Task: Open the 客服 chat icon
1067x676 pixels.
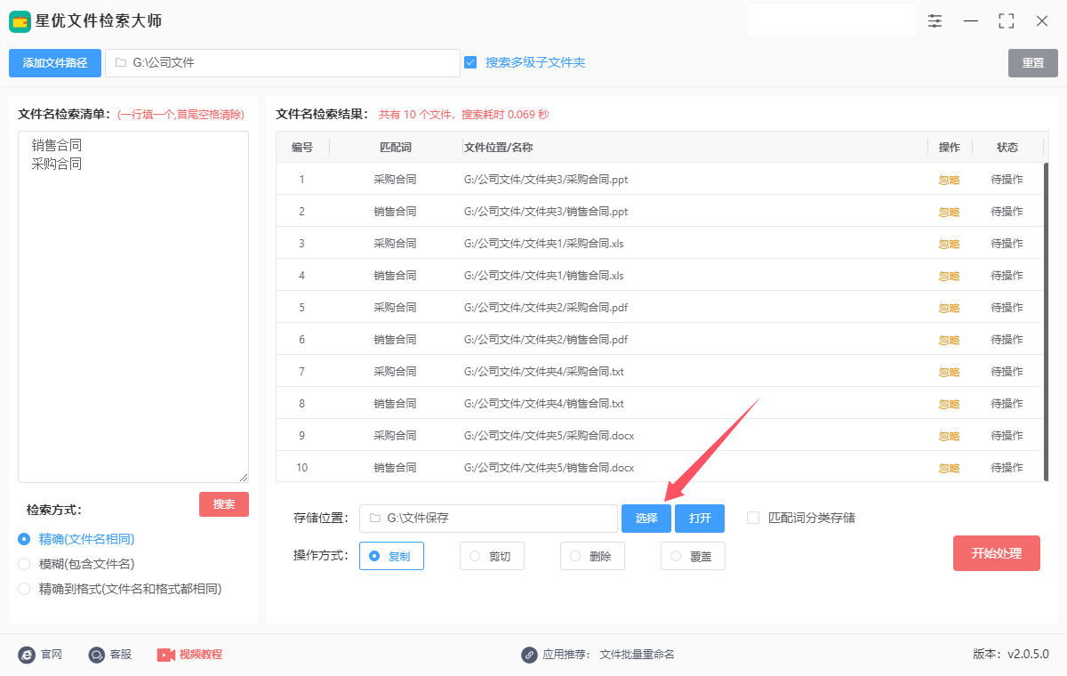Action: [x=97, y=655]
